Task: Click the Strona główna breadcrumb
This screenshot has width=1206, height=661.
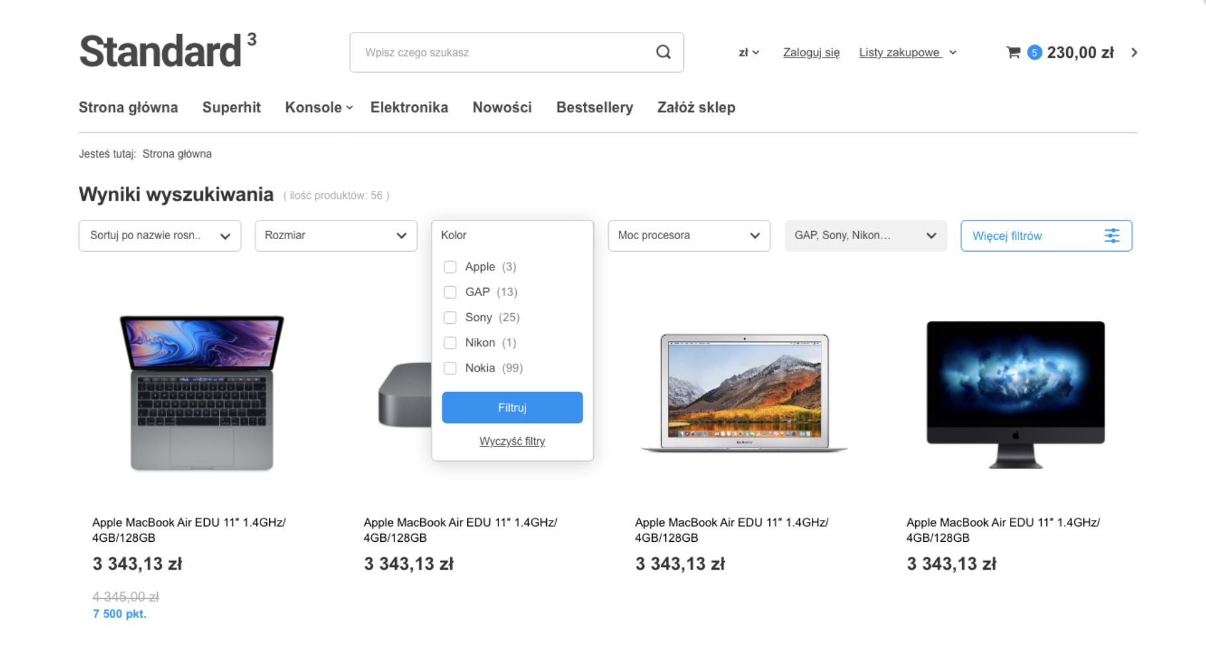Action: point(177,154)
